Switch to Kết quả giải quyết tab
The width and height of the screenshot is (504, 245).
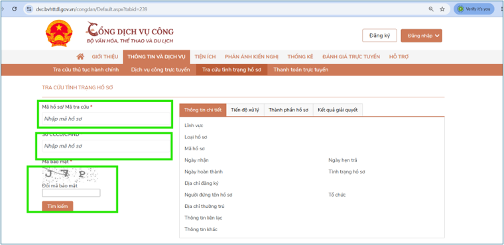338,110
